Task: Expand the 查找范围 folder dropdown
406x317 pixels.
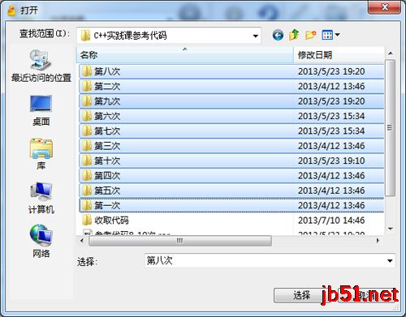Action: tap(255, 36)
